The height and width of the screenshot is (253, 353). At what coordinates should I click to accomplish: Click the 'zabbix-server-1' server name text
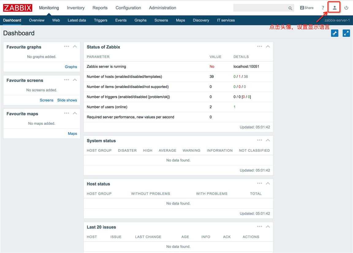[x=337, y=20]
